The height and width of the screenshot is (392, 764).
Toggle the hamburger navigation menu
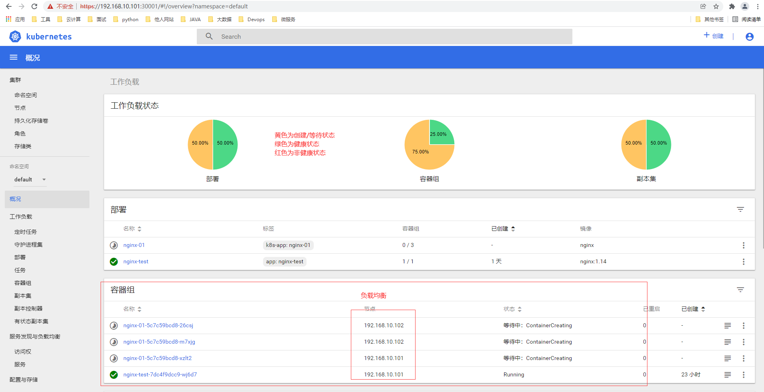[x=14, y=58]
